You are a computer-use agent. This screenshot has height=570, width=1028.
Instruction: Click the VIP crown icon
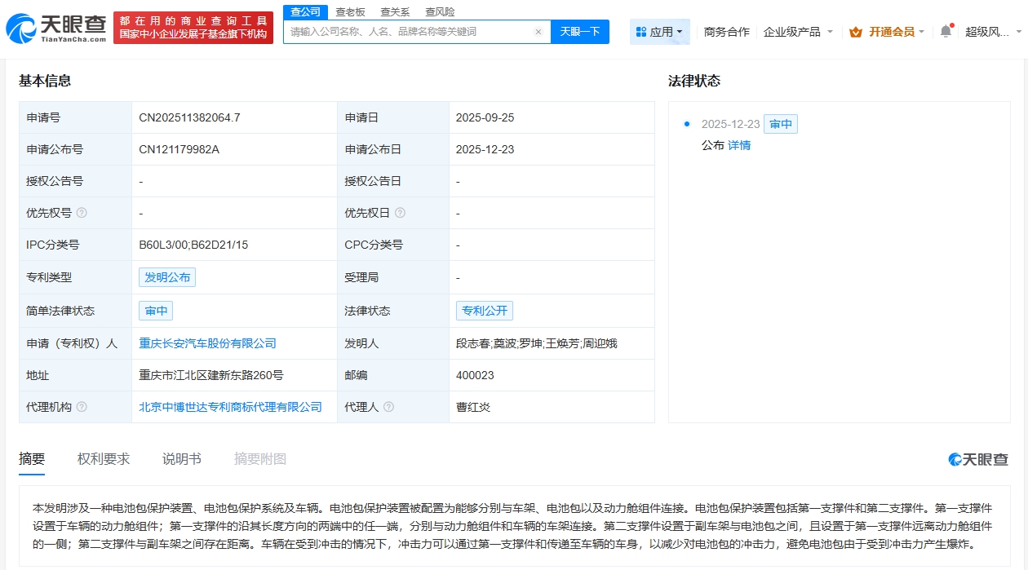(x=855, y=32)
